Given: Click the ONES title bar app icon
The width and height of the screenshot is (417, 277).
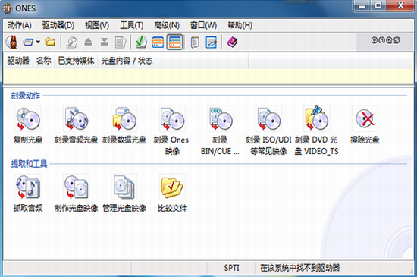Looking at the screenshot, I should (x=8, y=8).
